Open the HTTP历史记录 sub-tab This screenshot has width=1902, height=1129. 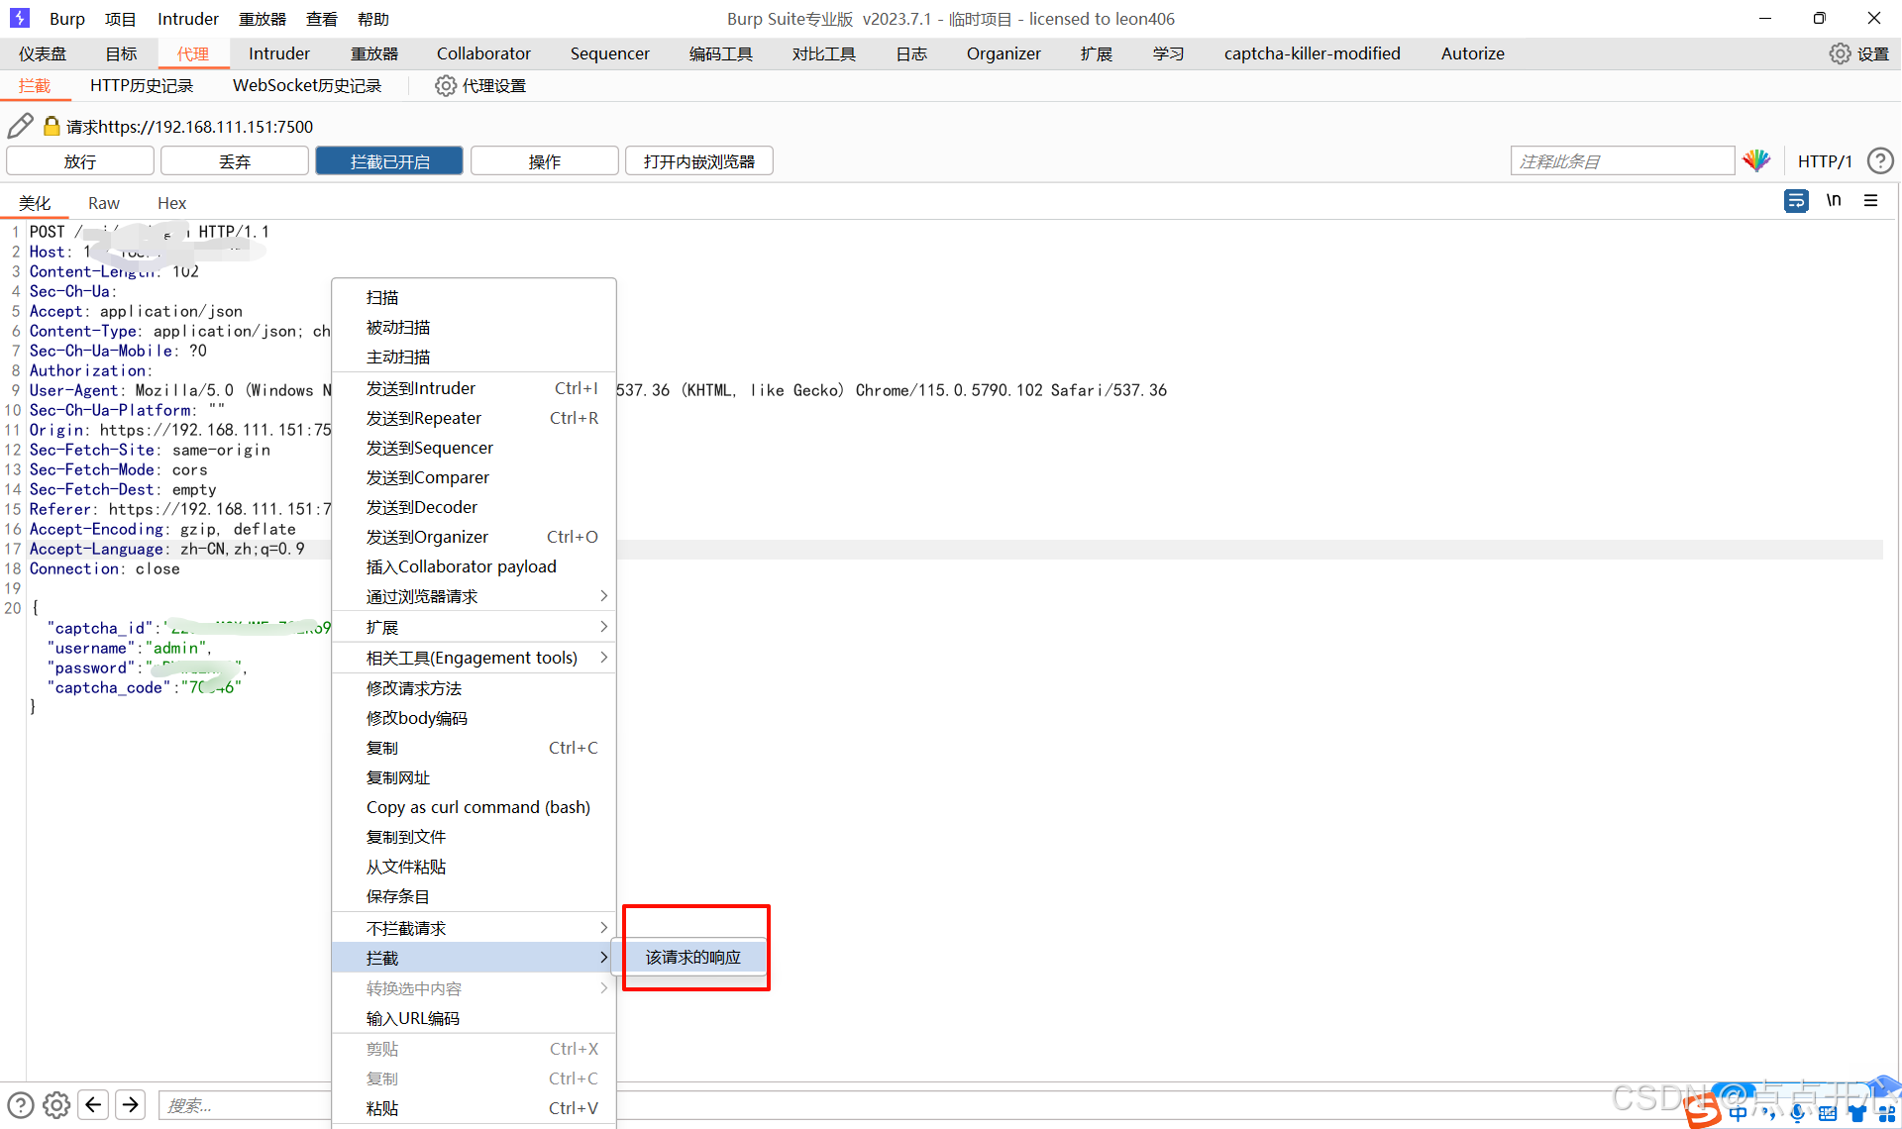pos(142,86)
